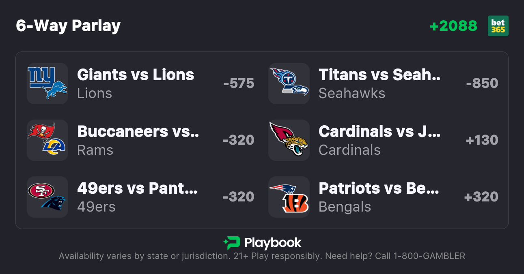Open the Giants vs Lions matchup title
Screen dimensions: 524x274
pyautogui.click(x=136, y=75)
